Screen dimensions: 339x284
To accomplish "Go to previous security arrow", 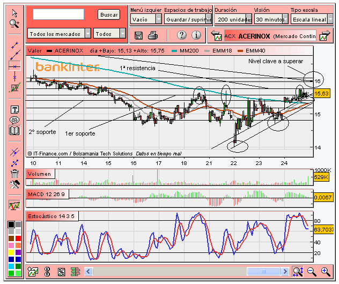I will [x=216, y=36].
